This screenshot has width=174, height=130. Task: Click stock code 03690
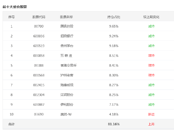tap(39, 114)
